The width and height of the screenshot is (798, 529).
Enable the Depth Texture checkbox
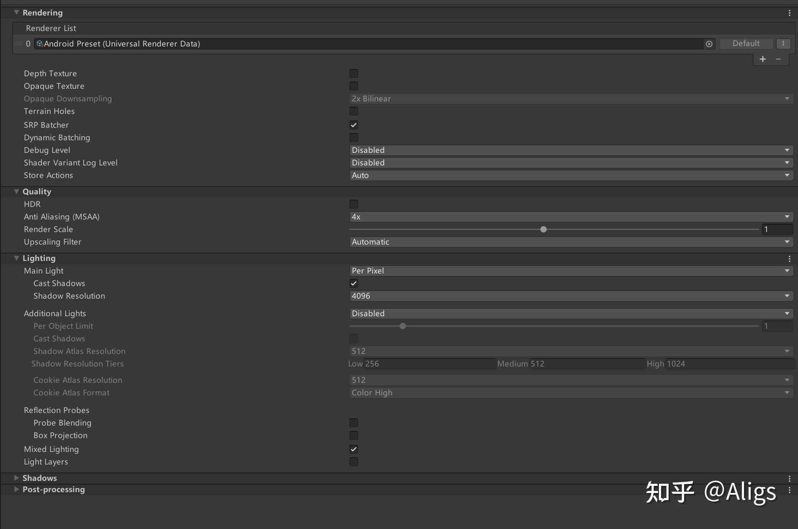pyautogui.click(x=353, y=73)
